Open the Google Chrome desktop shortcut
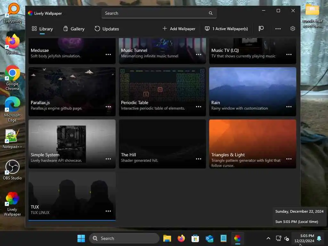Viewport: 328px width, 246px height. pos(12,78)
